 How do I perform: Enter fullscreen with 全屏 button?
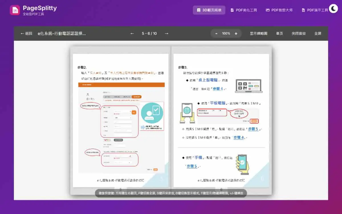[318, 33]
